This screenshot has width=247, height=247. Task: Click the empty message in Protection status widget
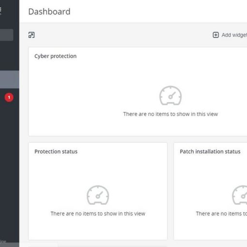[98, 214]
